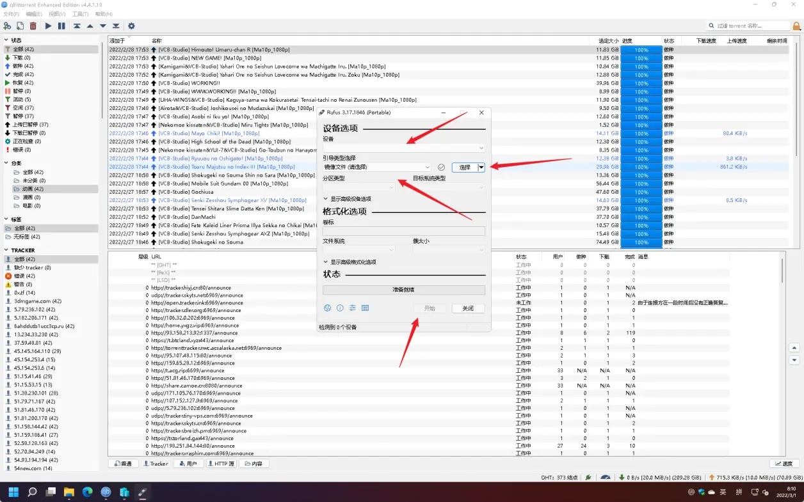Switch to the Tracker tab at bottom
Image resolution: width=804 pixels, height=502 pixels.
click(156, 464)
